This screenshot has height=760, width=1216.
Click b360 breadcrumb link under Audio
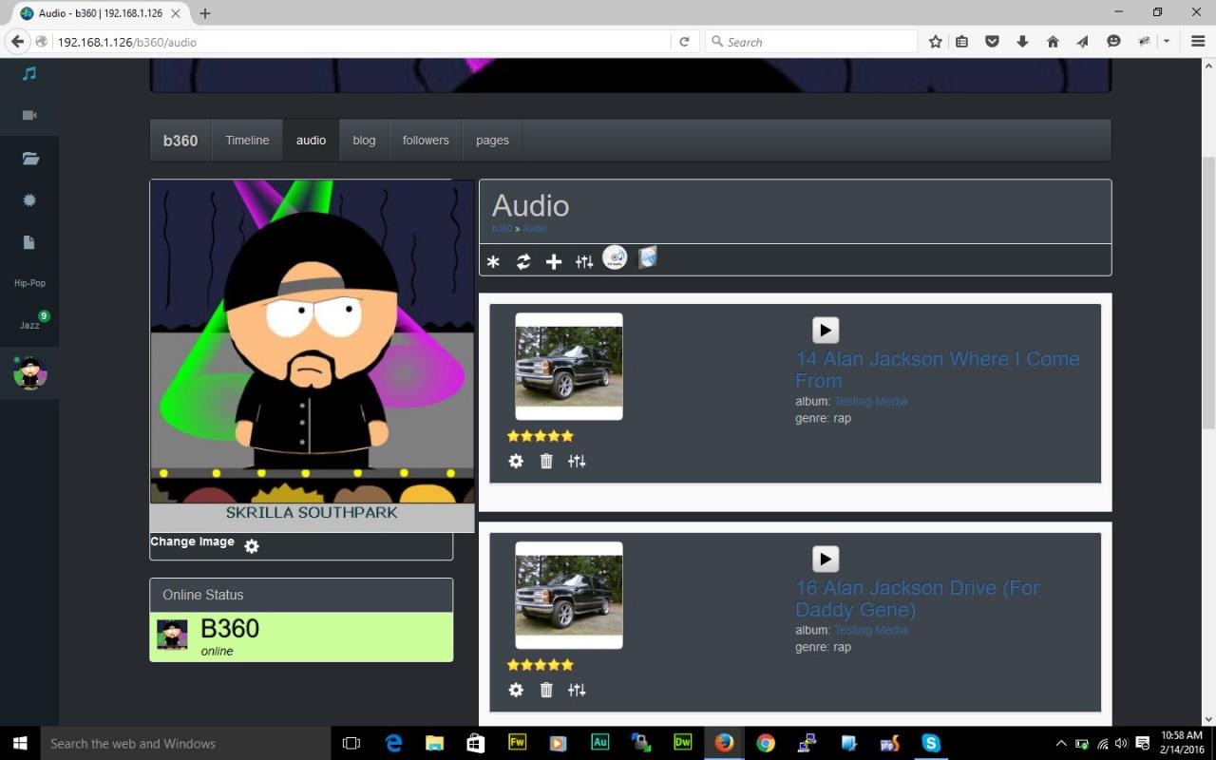coord(502,228)
